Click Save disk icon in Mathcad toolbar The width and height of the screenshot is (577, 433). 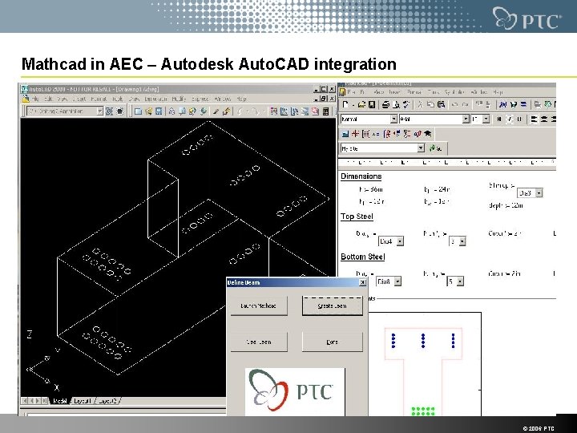pos(372,104)
